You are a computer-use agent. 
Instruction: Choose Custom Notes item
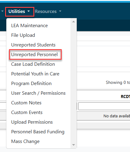tap(26, 103)
